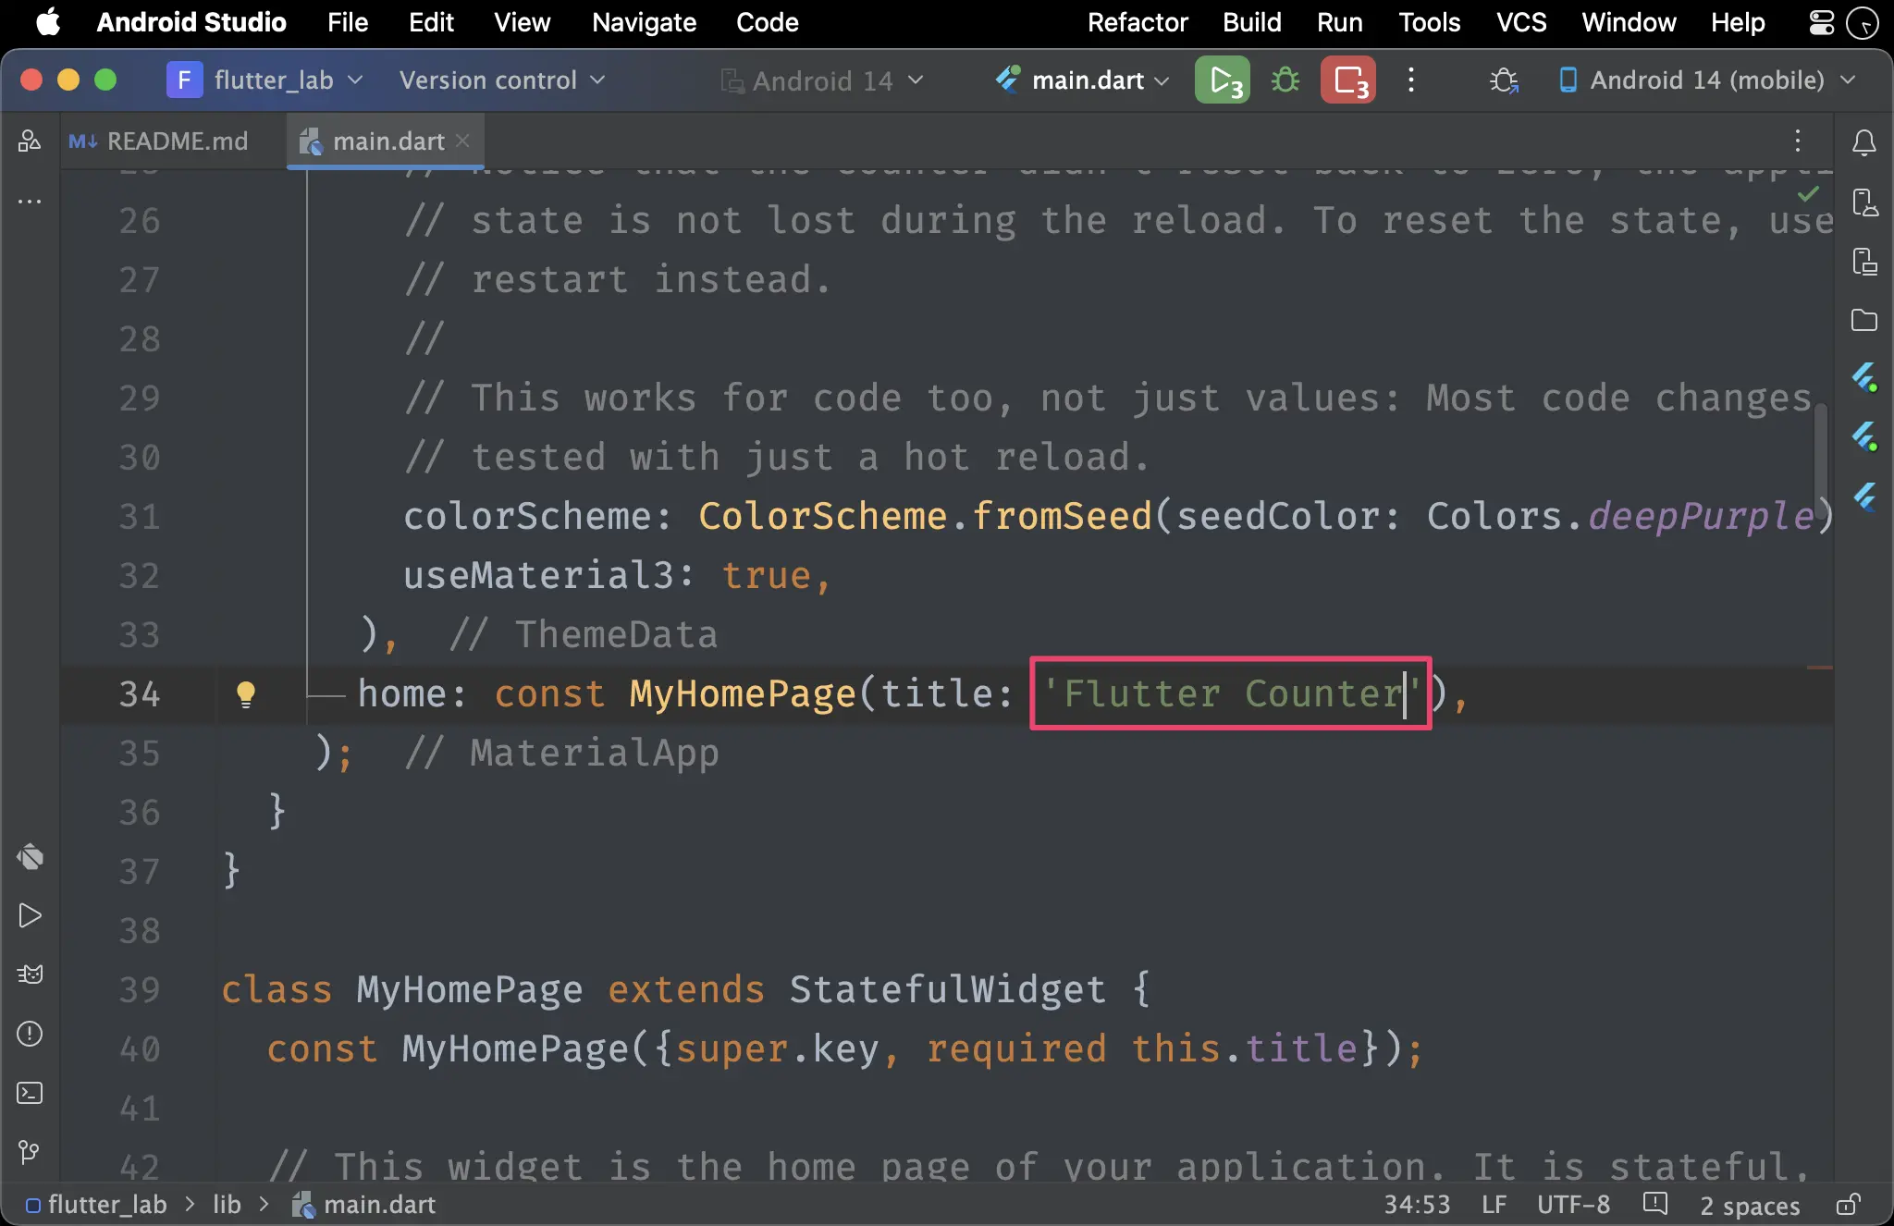Open the Notifications tool window bell
1894x1226 pixels.
[x=1863, y=142]
